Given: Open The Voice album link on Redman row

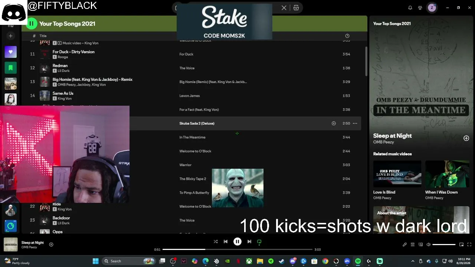Looking at the screenshot, I should coord(187,68).
